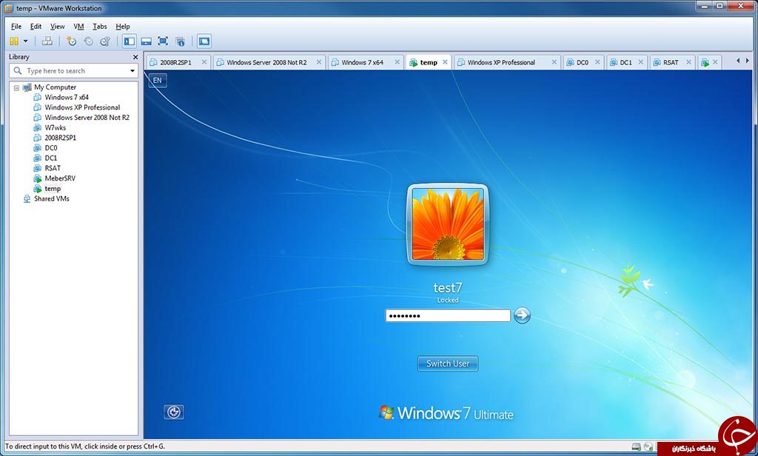This screenshot has width=758, height=456.
Task: Click the search magnifier icon in Library
Action: 18,70
